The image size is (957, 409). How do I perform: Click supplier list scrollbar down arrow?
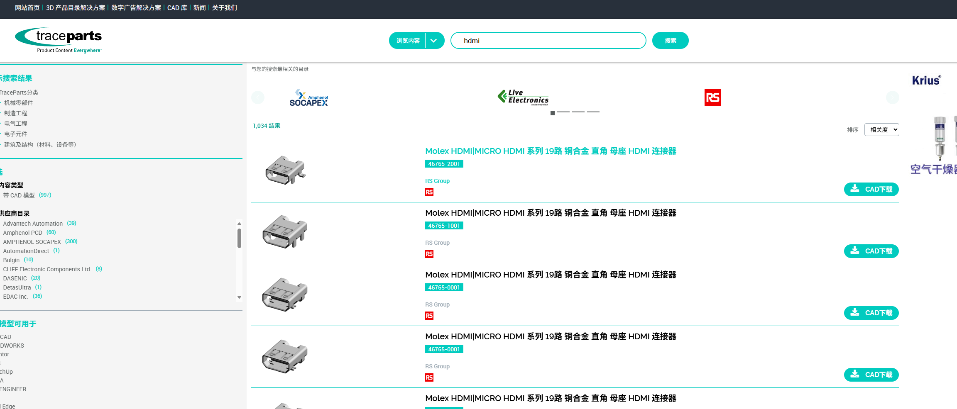click(x=239, y=297)
